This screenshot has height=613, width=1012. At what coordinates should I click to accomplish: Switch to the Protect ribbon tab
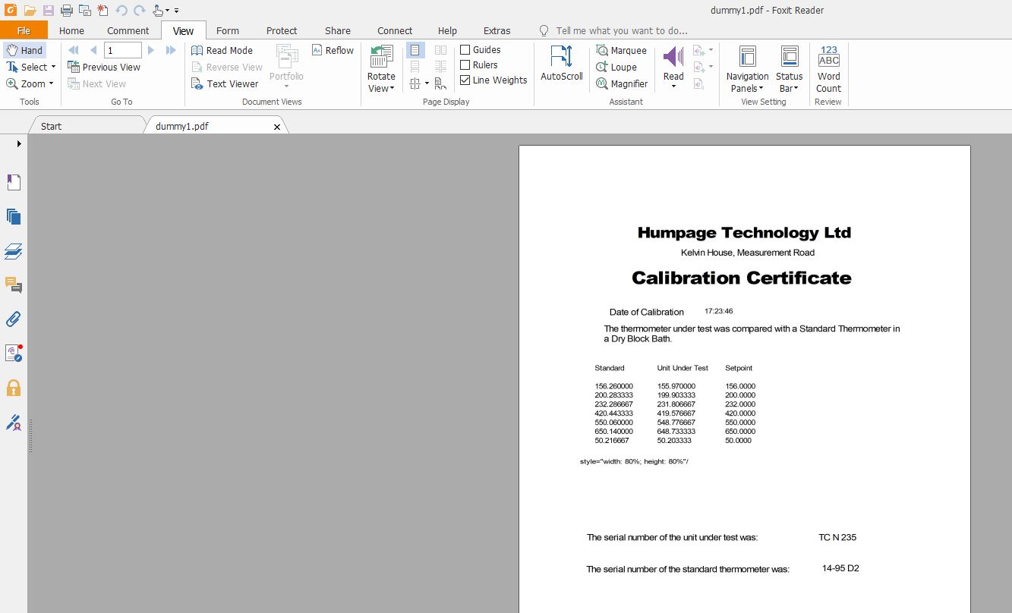tap(282, 30)
